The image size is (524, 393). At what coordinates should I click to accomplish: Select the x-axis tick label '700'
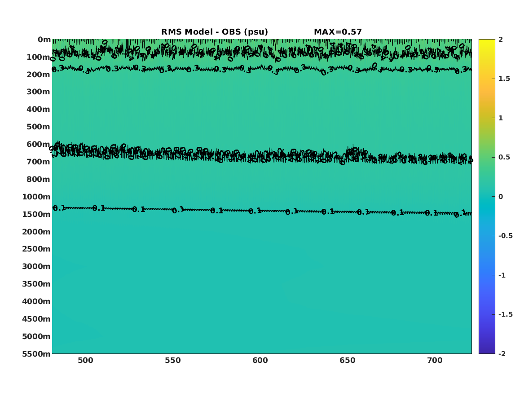point(435,361)
